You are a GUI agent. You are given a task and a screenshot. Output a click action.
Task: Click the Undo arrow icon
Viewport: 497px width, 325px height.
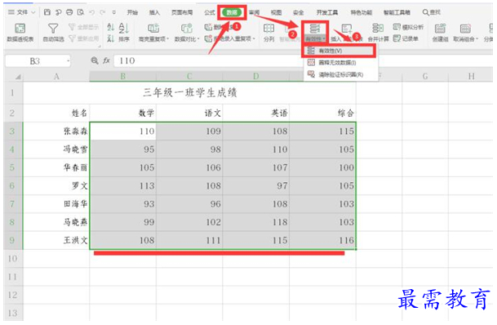click(92, 12)
